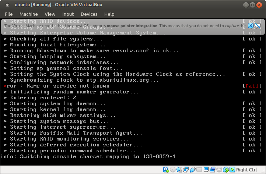Open the display settings indicator
Viewport: 266px width, 174px height.
pyautogui.click(x=206, y=170)
